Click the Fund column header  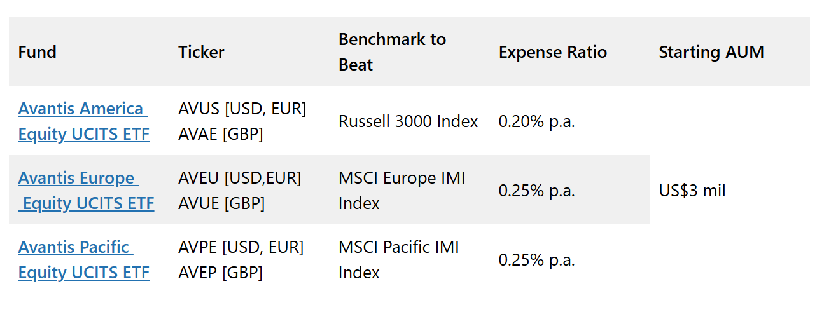(38, 52)
